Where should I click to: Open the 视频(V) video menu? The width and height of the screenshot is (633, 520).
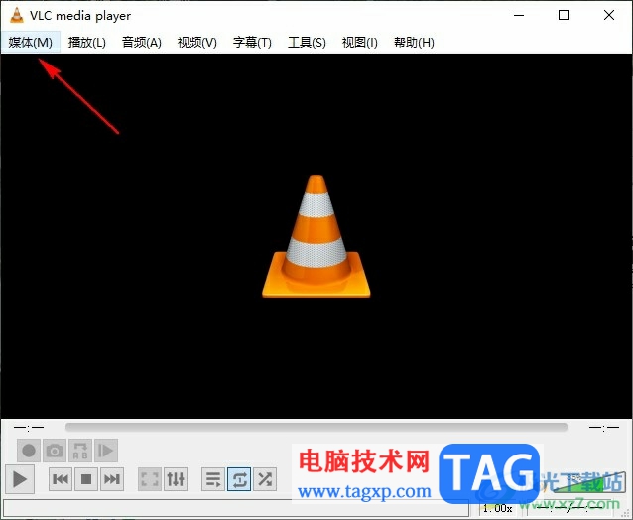tap(197, 42)
